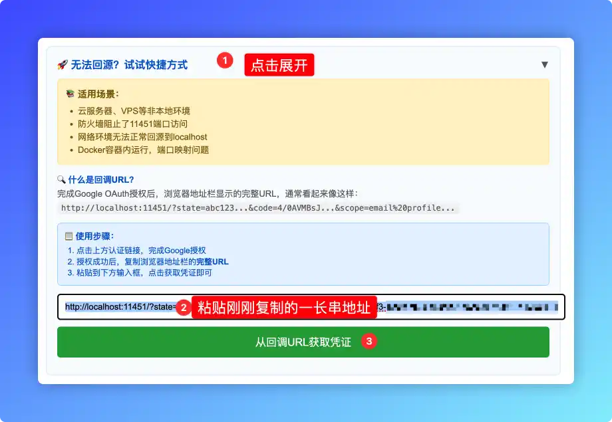Click the red badge 3 on the green button
The height and width of the screenshot is (422, 612).
coord(369,342)
